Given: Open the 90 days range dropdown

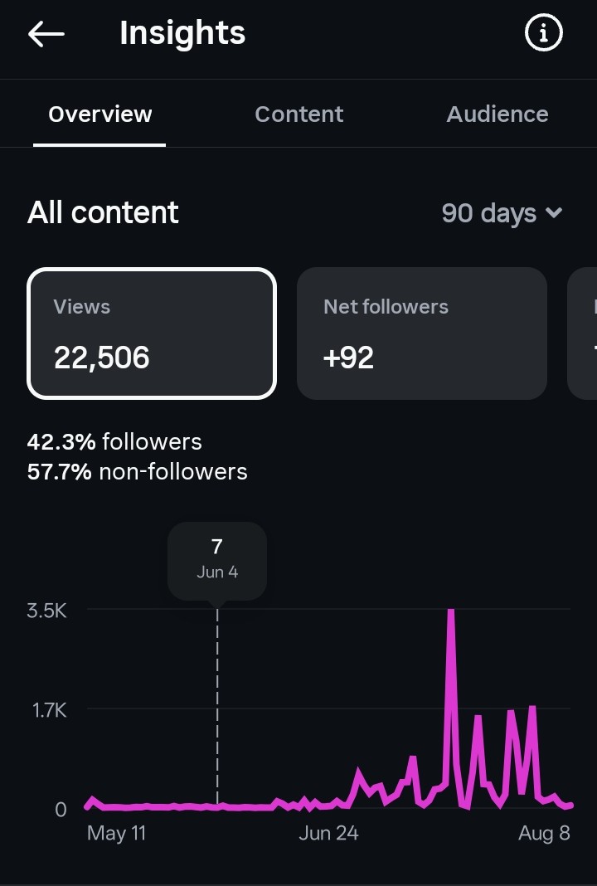Looking at the screenshot, I should (x=502, y=213).
